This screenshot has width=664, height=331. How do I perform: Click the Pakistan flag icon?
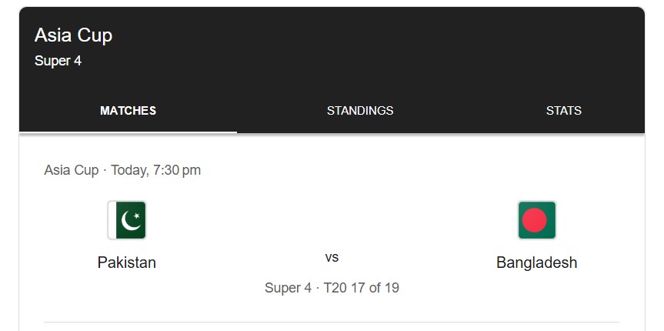127,220
